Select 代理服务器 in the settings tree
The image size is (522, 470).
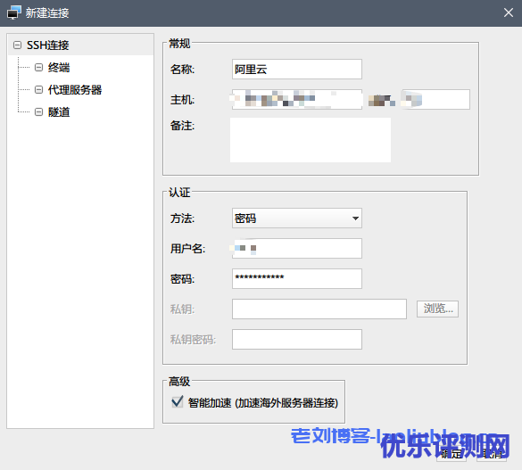[75, 90]
